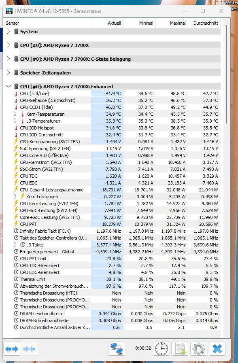Image resolution: width=238 pixels, height=363 pixels.
Task: Close sensors with the blue X icon
Action: pyautogui.click(x=217, y=349)
